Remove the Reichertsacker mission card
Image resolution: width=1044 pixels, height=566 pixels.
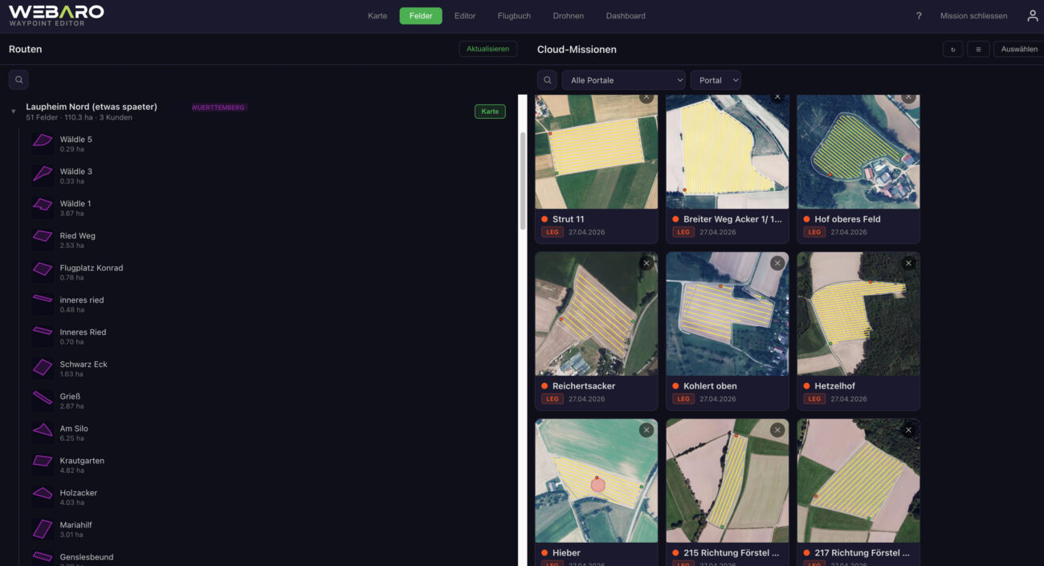tap(646, 263)
